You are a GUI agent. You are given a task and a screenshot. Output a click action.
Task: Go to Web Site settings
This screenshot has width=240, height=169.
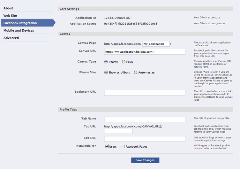(x=10, y=16)
